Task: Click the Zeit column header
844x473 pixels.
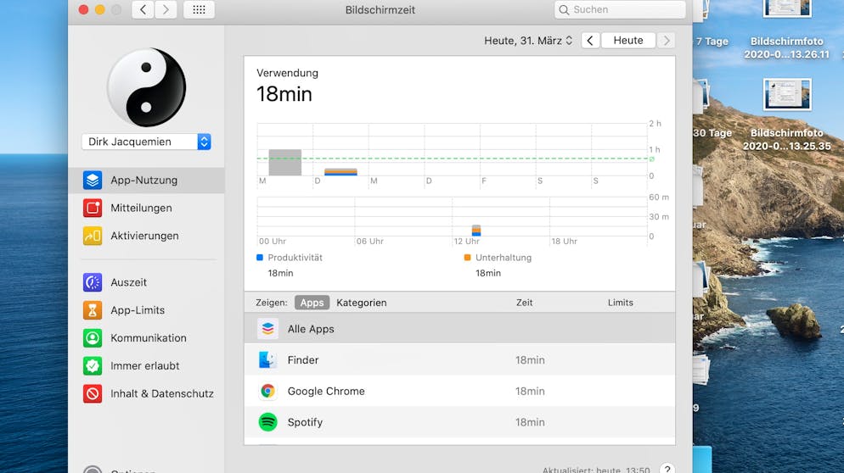Action: point(524,303)
